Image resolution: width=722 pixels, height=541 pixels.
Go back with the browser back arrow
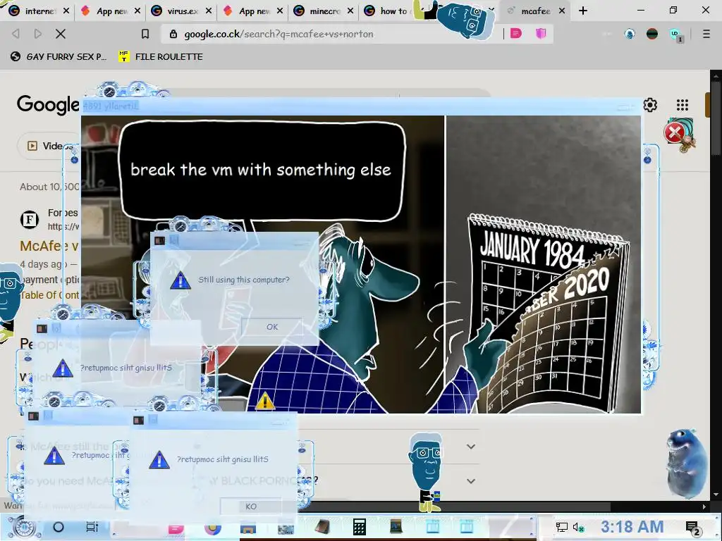[x=16, y=34]
